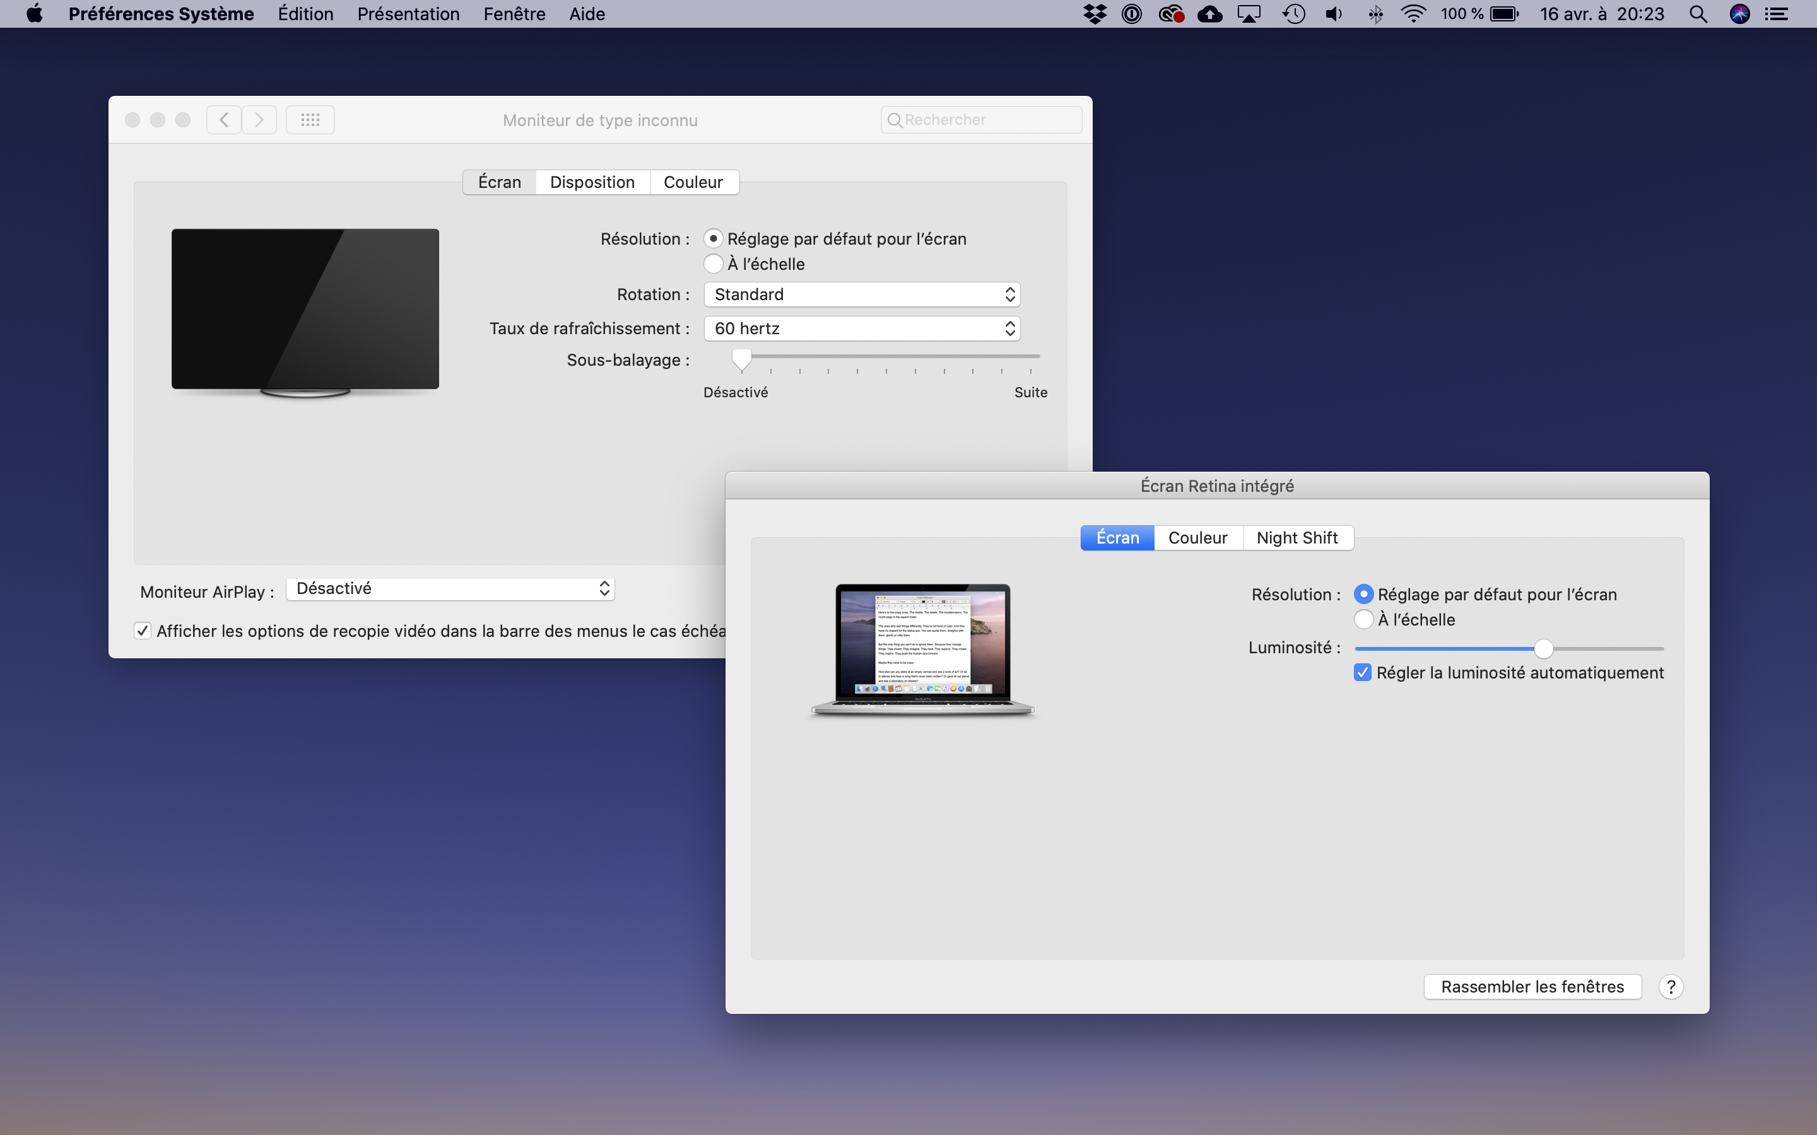Click the AirPlay icon in menu bar
1817x1135 pixels.
pos(1249,15)
